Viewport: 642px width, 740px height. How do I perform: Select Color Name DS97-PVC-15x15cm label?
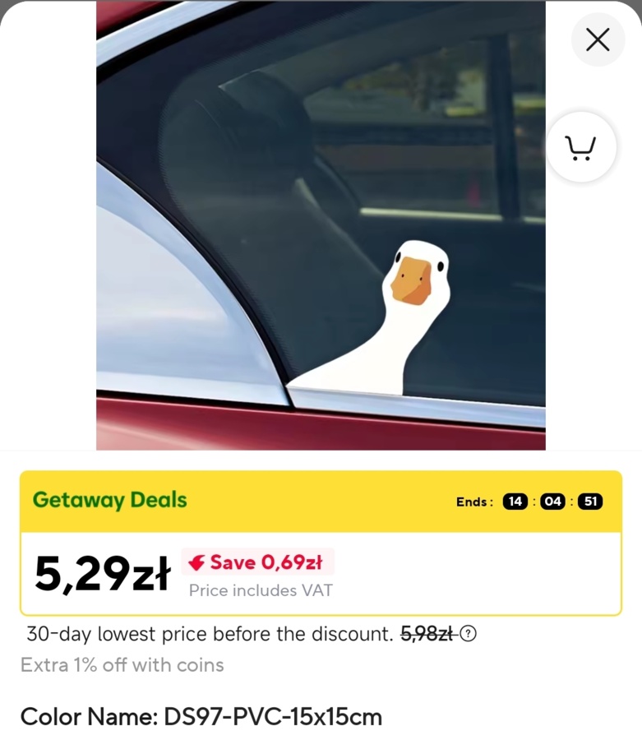tap(201, 717)
